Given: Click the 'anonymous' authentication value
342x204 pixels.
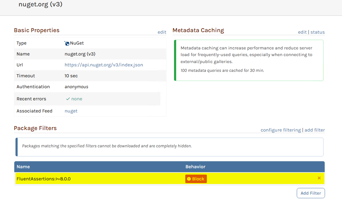Looking at the screenshot, I should pyautogui.click(x=76, y=87).
